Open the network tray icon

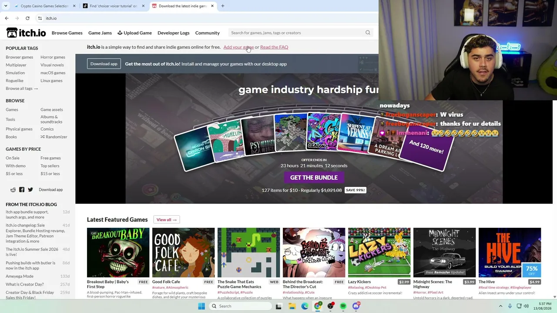tap(518, 306)
